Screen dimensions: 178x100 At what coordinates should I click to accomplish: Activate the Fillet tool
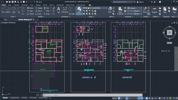point(47,11)
